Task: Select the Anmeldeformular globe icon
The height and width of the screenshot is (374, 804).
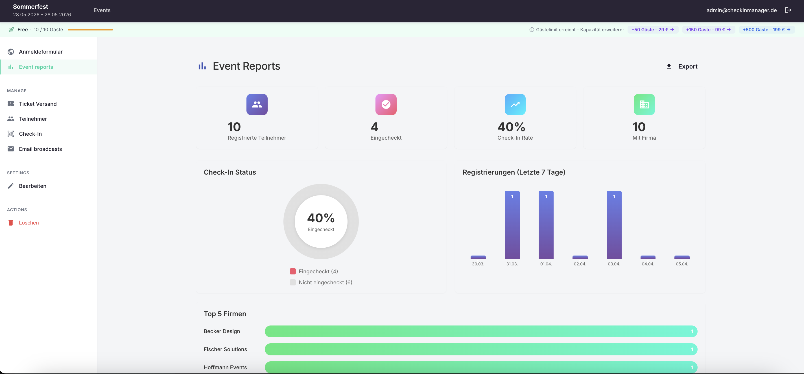Action: click(11, 51)
